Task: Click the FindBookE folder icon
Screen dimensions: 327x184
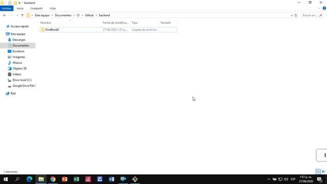Action: (42, 30)
